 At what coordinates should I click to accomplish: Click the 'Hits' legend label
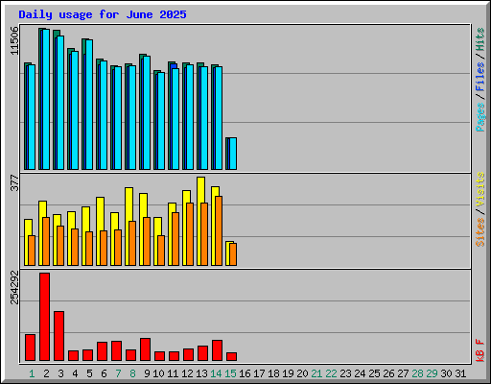pos(480,39)
